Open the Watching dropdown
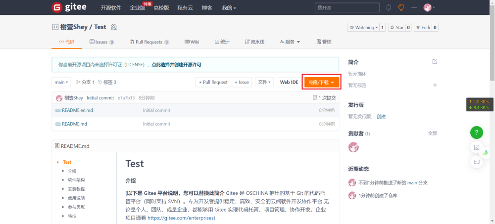 point(363,28)
